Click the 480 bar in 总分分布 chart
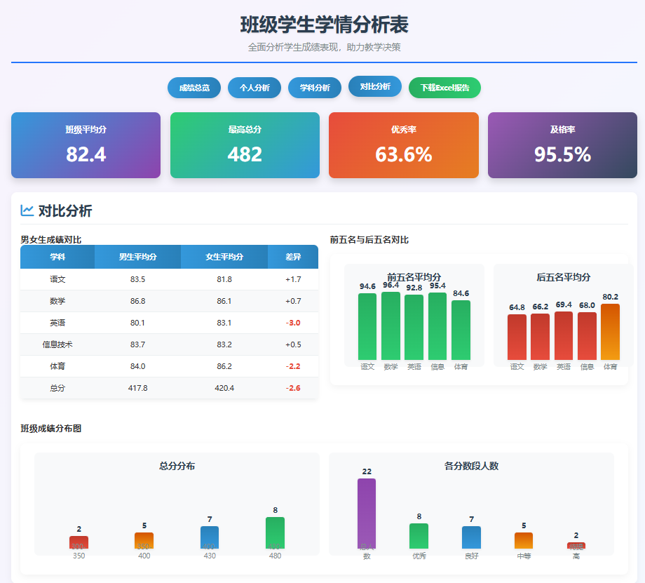 pos(275,533)
